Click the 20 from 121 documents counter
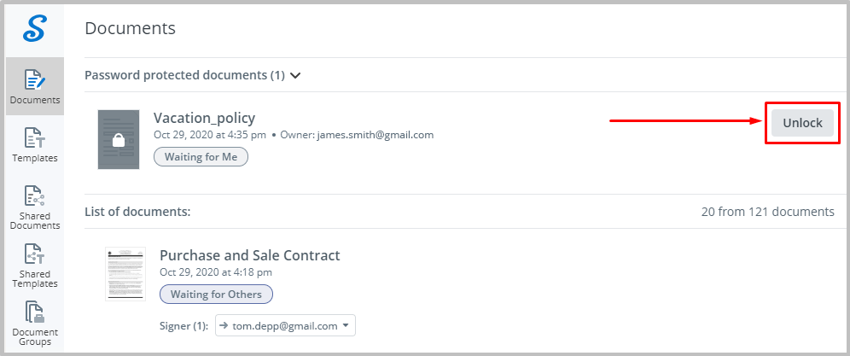This screenshot has height=356, width=850. (x=767, y=212)
